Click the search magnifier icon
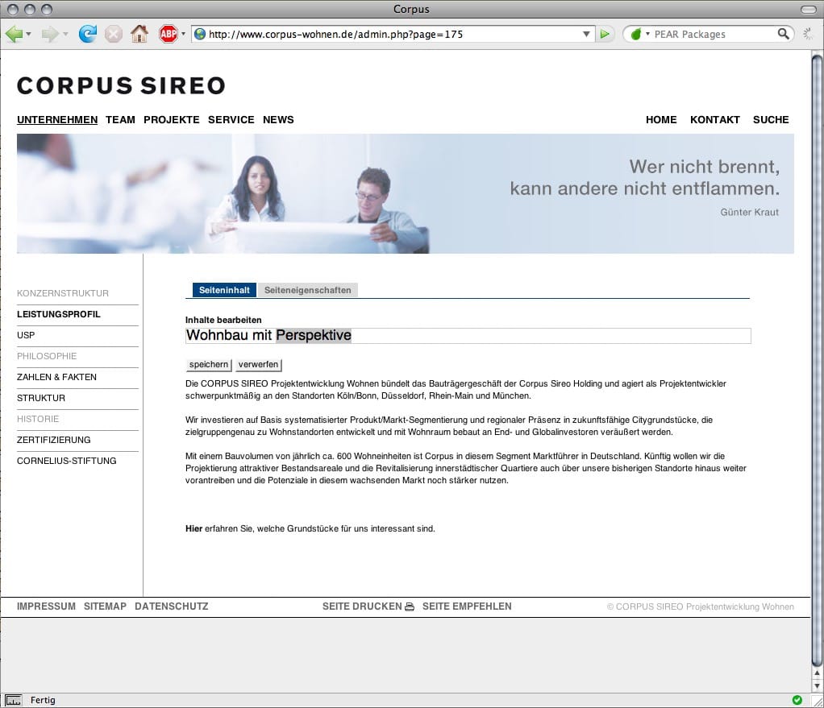The height and width of the screenshot is (708, 824). 783,34
